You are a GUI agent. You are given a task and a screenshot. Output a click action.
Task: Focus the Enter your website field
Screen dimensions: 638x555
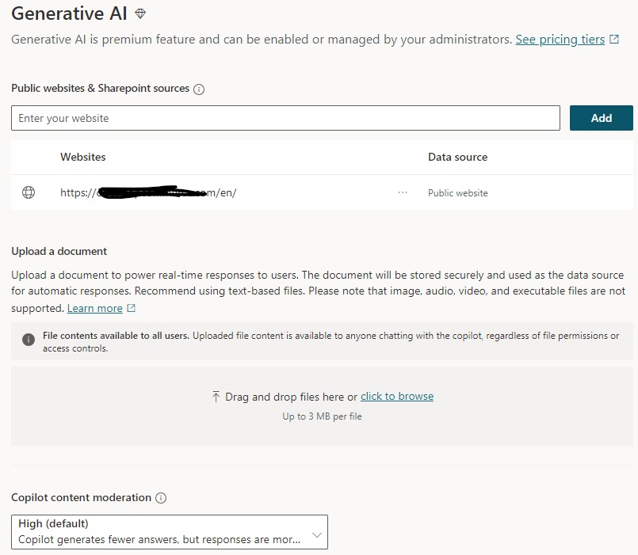(x=285, y=118)
